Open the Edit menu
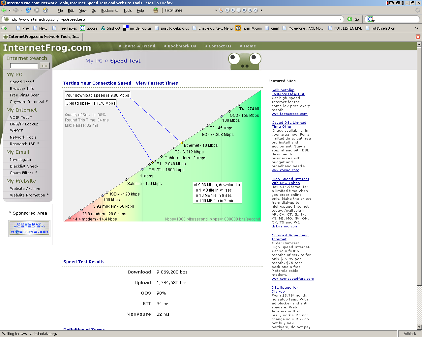The width and height of the screenshot is (422, 337). point(71,11)
